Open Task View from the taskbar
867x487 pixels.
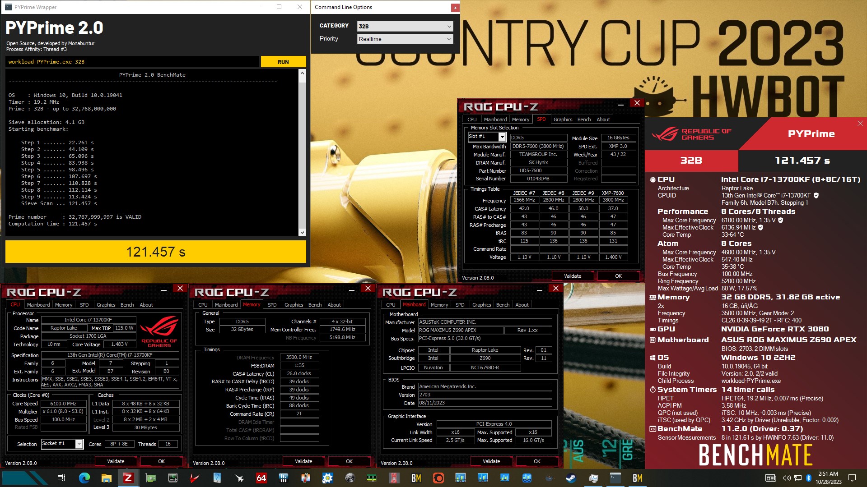pyautogui.click(x=61, y=478)
